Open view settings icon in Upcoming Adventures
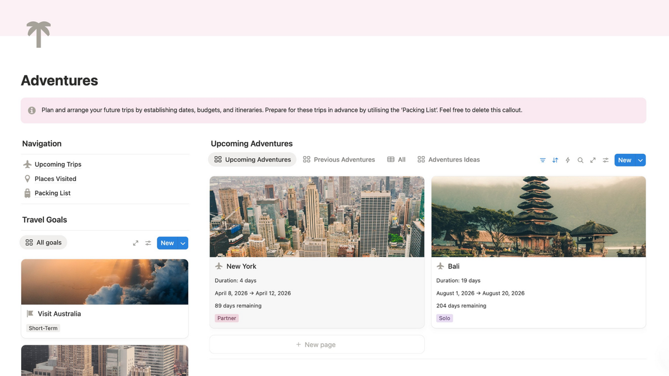 click(x=605, y=160)
